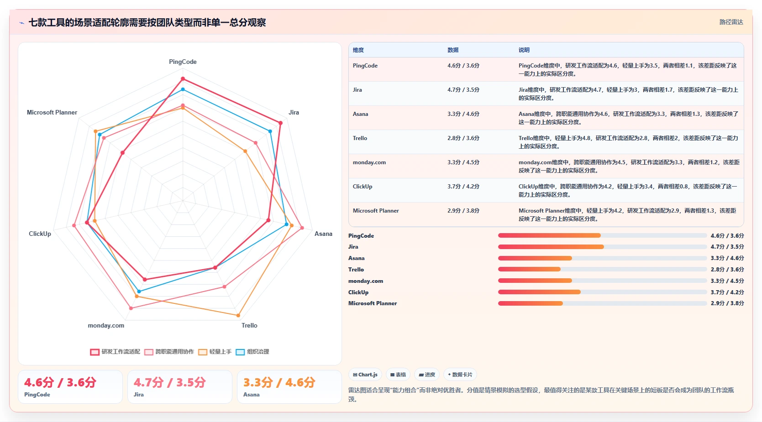This screenshot has height=422, width=762.
Task: Open the Asana 3.3分 / 4.6分 data card
Action: click(289, 387)
